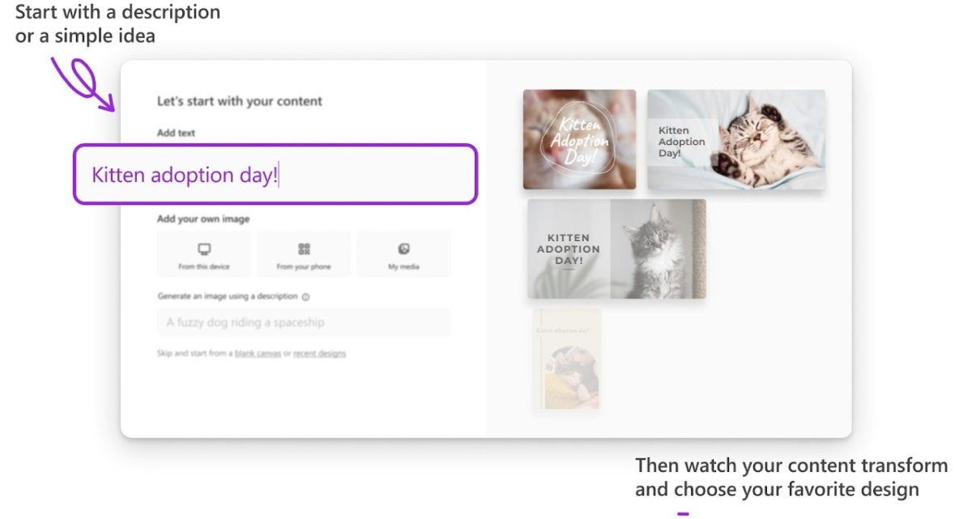Screen dimensions: 972x519
Task: Select the uppercase KITTEN ADOPTION DAY! gray kitten design
Action: coord(616,249)
